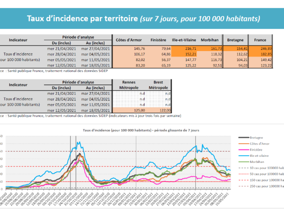Select the Ille-et-Vilaine column header

coord(184,40)
